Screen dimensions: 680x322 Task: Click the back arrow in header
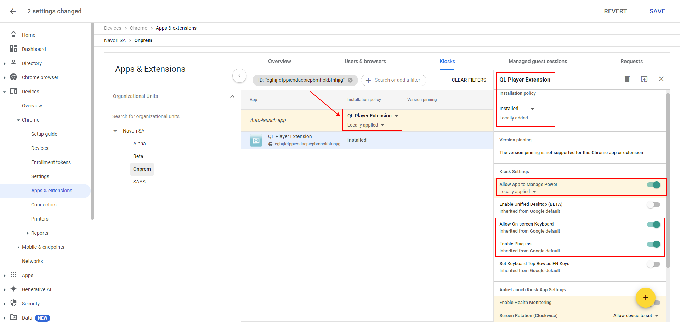coord(13,11)
